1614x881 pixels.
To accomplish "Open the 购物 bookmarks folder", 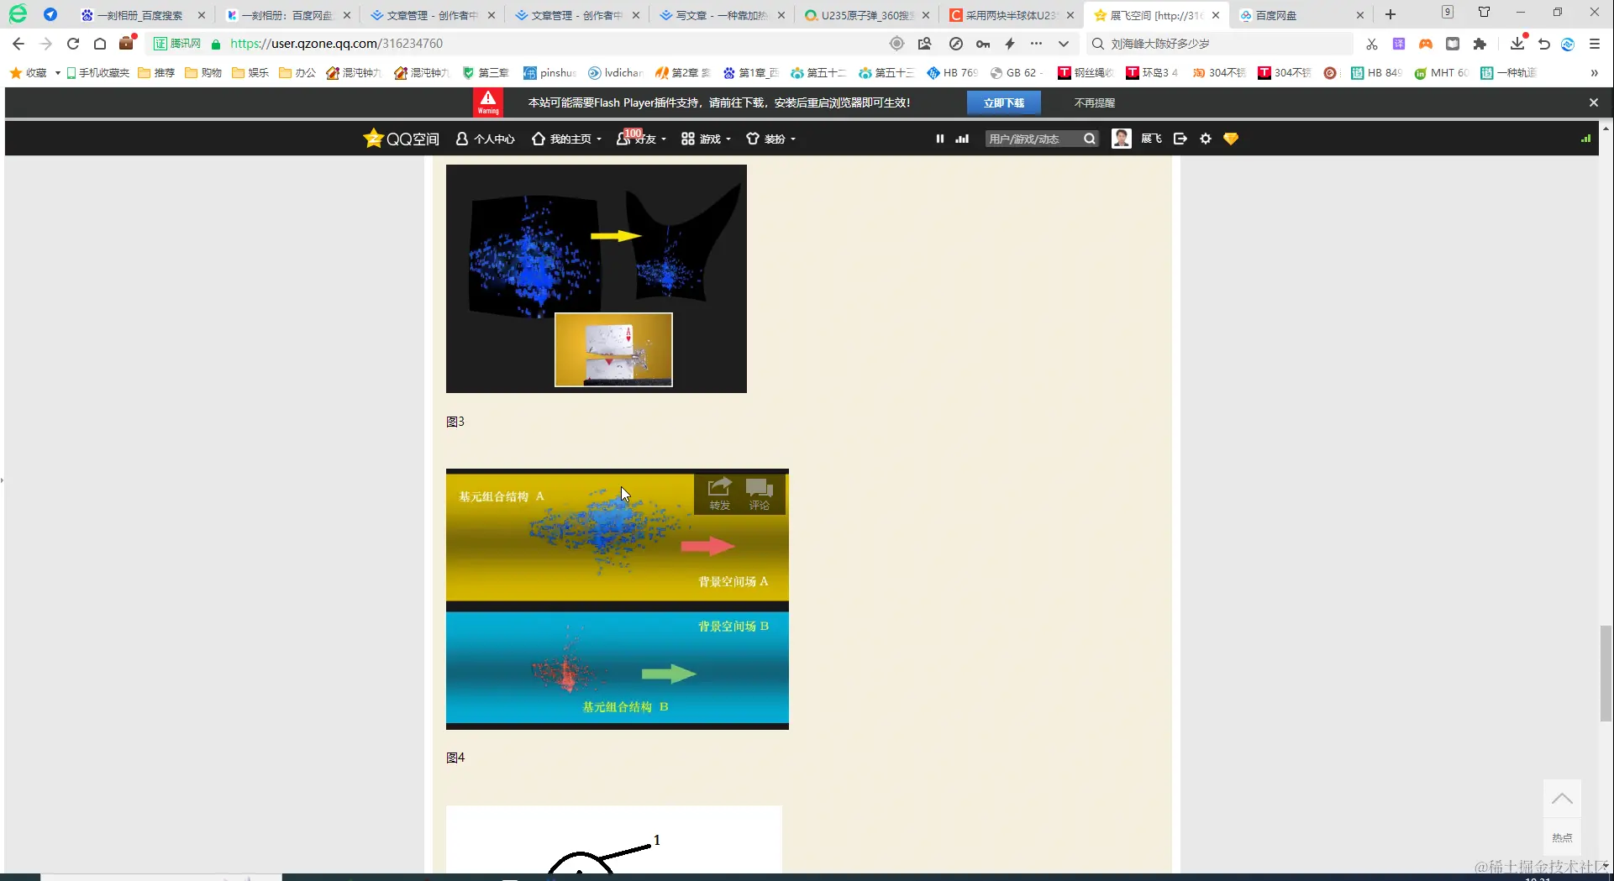I will pos(203,73).
